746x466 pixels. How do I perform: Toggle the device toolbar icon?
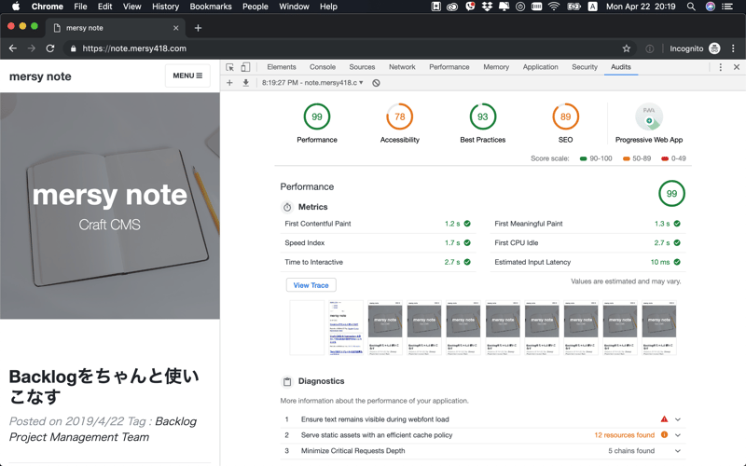pos(245,67)
